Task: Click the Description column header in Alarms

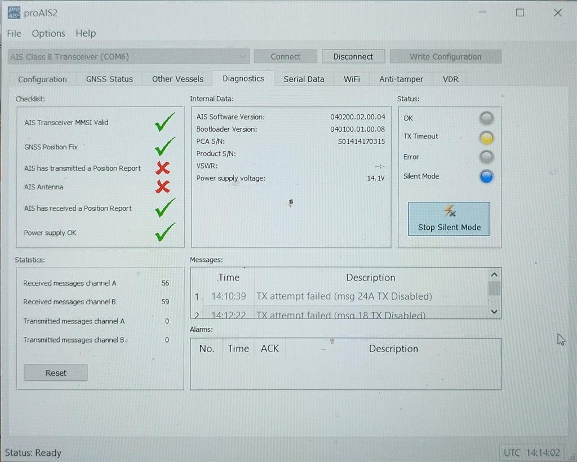Action: [x=393, y=348]
